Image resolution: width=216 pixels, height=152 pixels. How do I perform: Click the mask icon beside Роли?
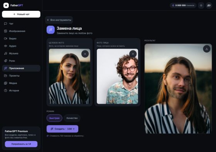click(5, 61)
